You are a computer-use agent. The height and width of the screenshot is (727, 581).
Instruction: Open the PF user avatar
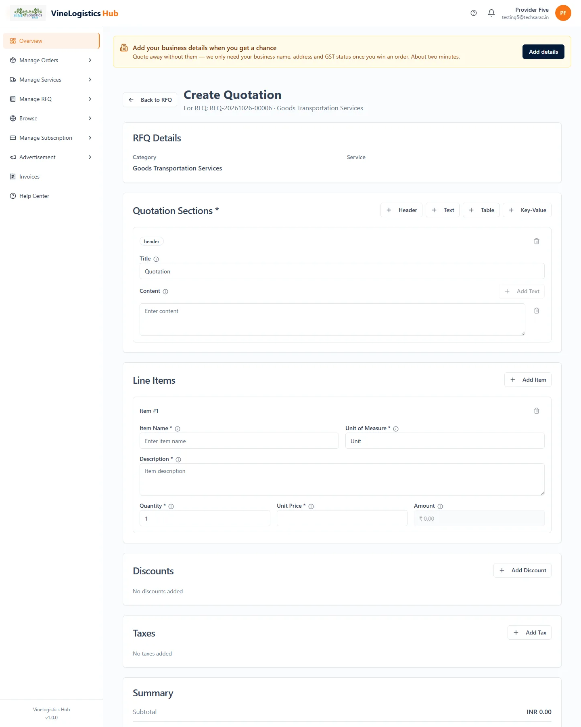(x=563, y=13)
